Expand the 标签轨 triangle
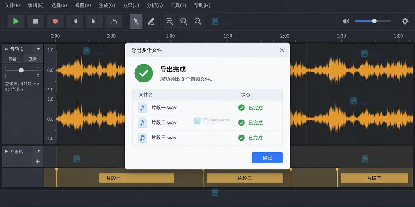This screenshot has width=415, height=207. pos(6,151)
